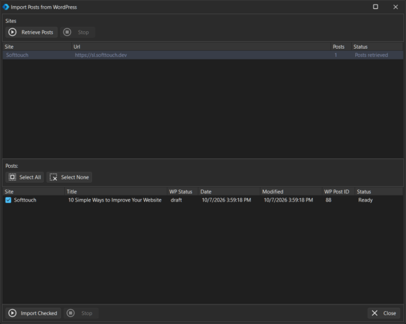Sort posts by Title column header
This screenshot has width=406, height=324.
click(116, 191)
